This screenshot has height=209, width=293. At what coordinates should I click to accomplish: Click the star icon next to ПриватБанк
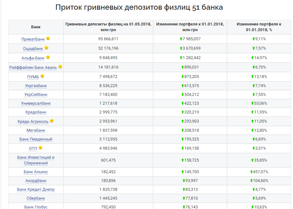click(48, 38)
